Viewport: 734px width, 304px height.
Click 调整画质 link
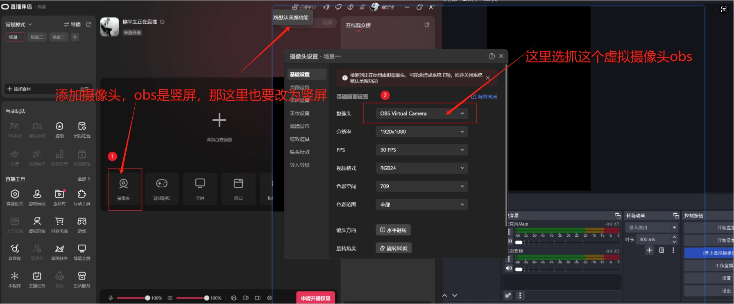pos(484,97)
